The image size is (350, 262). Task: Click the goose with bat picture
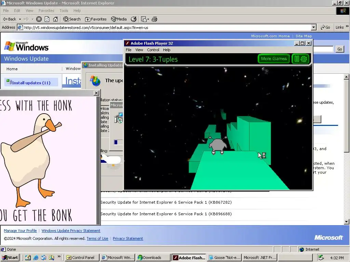click(x=32, y=160)
